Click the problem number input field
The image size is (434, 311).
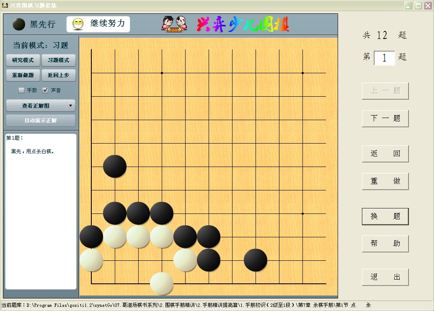point(385,58)
